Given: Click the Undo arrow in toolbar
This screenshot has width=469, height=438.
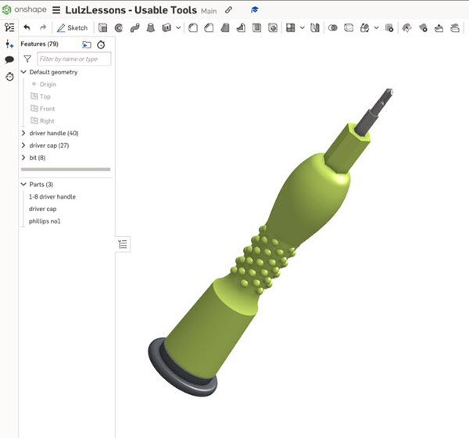Looking at the screenshot, I should tap(27, 28).
